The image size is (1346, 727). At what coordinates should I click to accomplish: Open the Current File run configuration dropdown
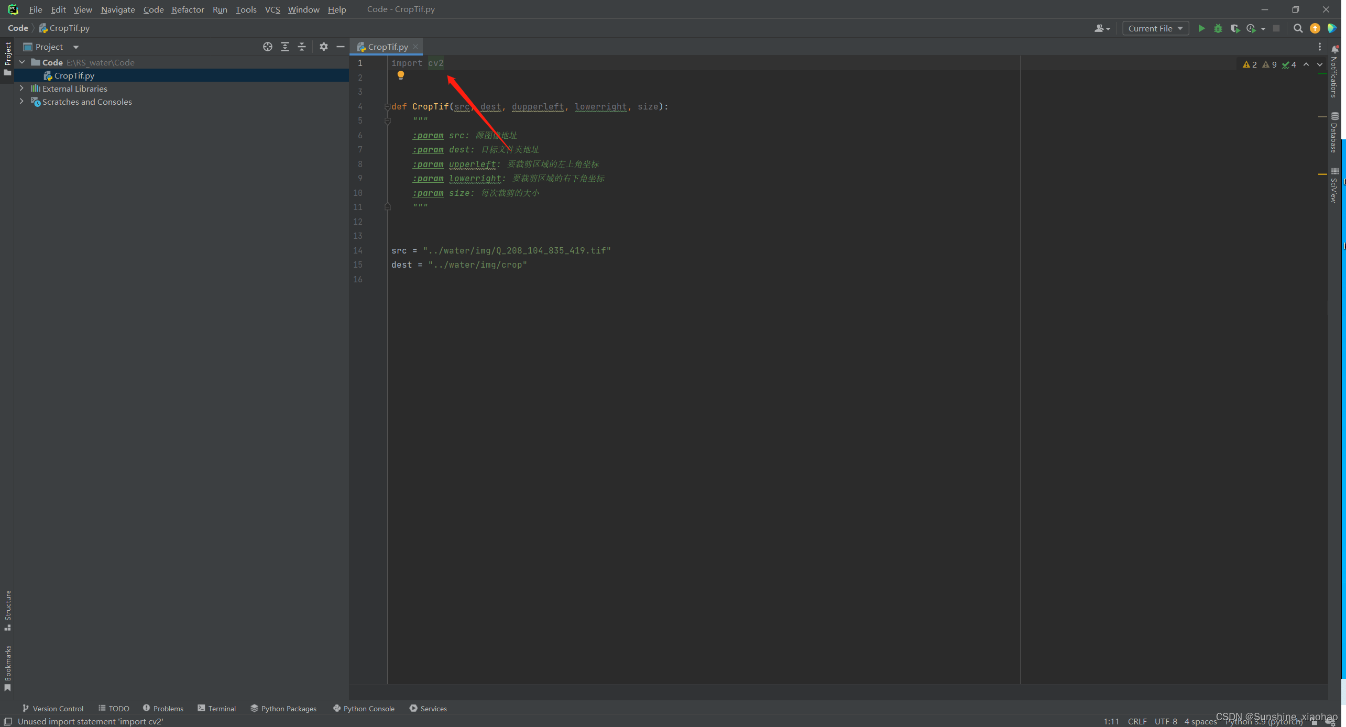tap(1155, 28)
